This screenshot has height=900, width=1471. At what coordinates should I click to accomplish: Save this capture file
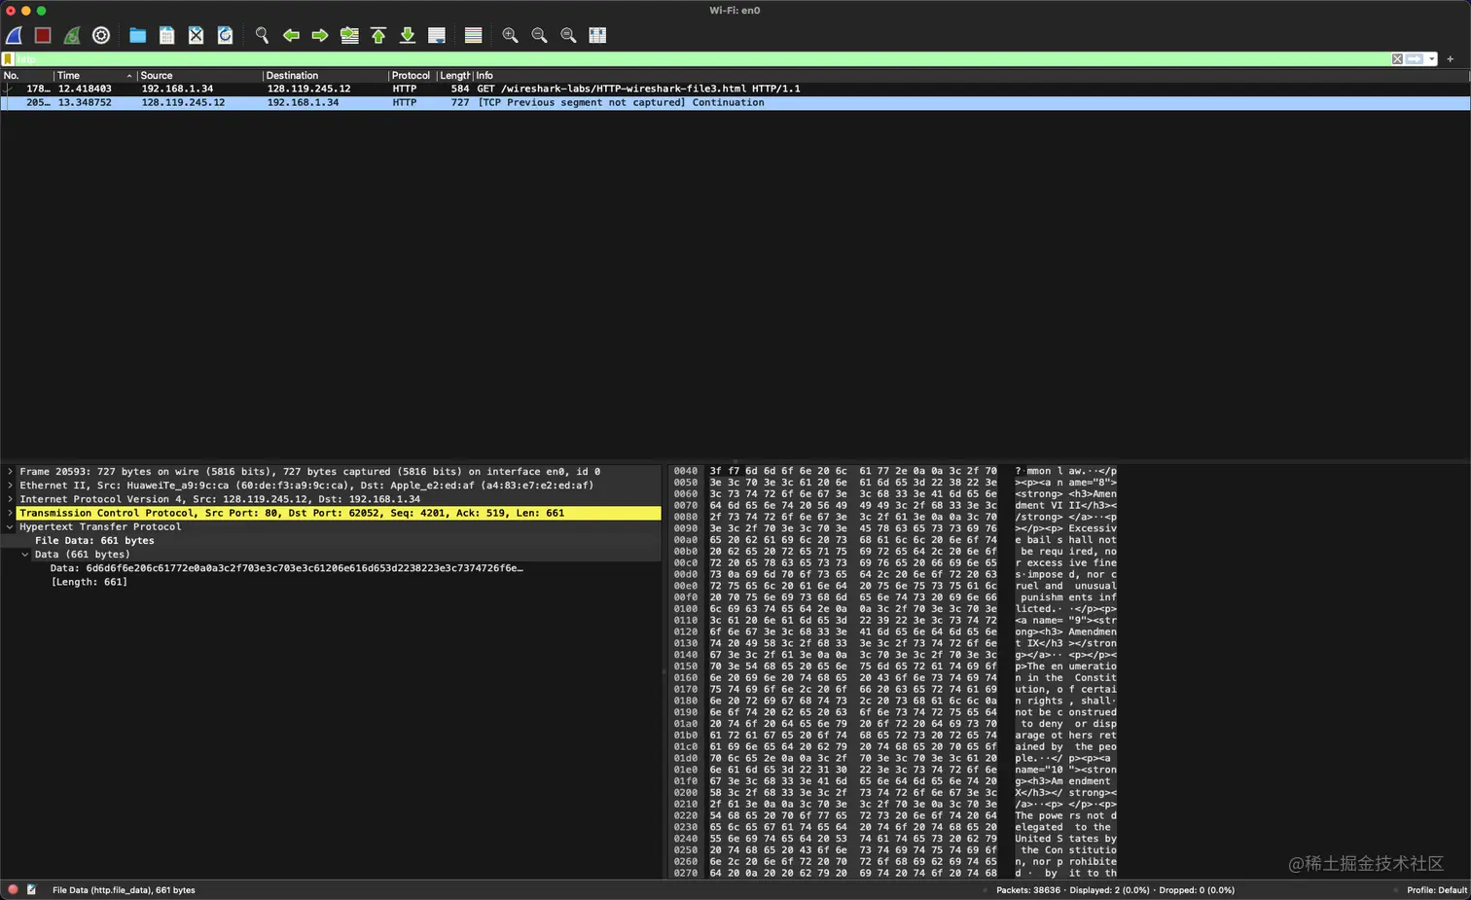(167, 35)
